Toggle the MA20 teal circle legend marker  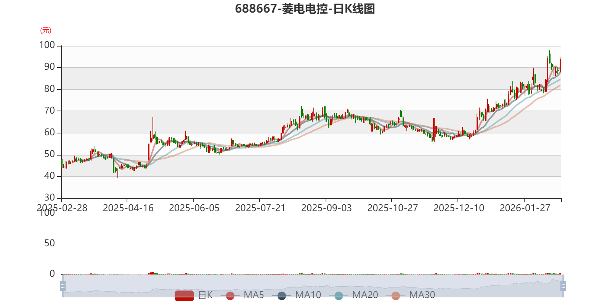(x=339, y=295)
